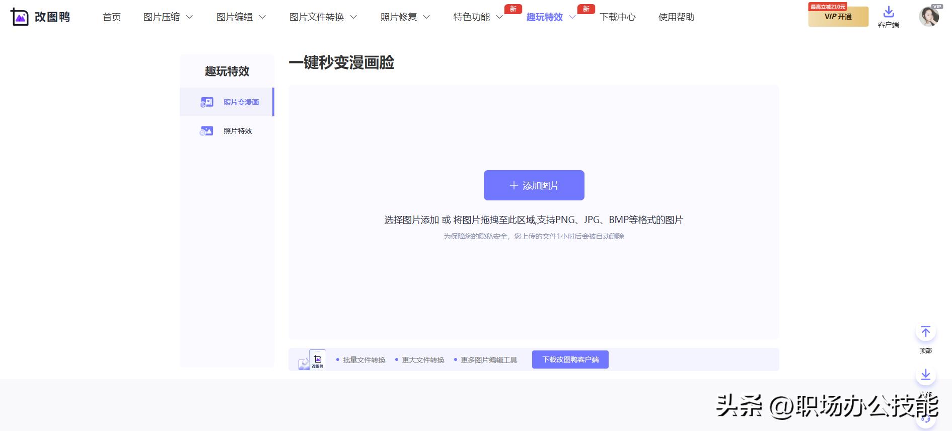The width and height of the screenshot is (952, 431).
Task: Click the 下载改图鸭客户端 button
Action: [570, 360]
